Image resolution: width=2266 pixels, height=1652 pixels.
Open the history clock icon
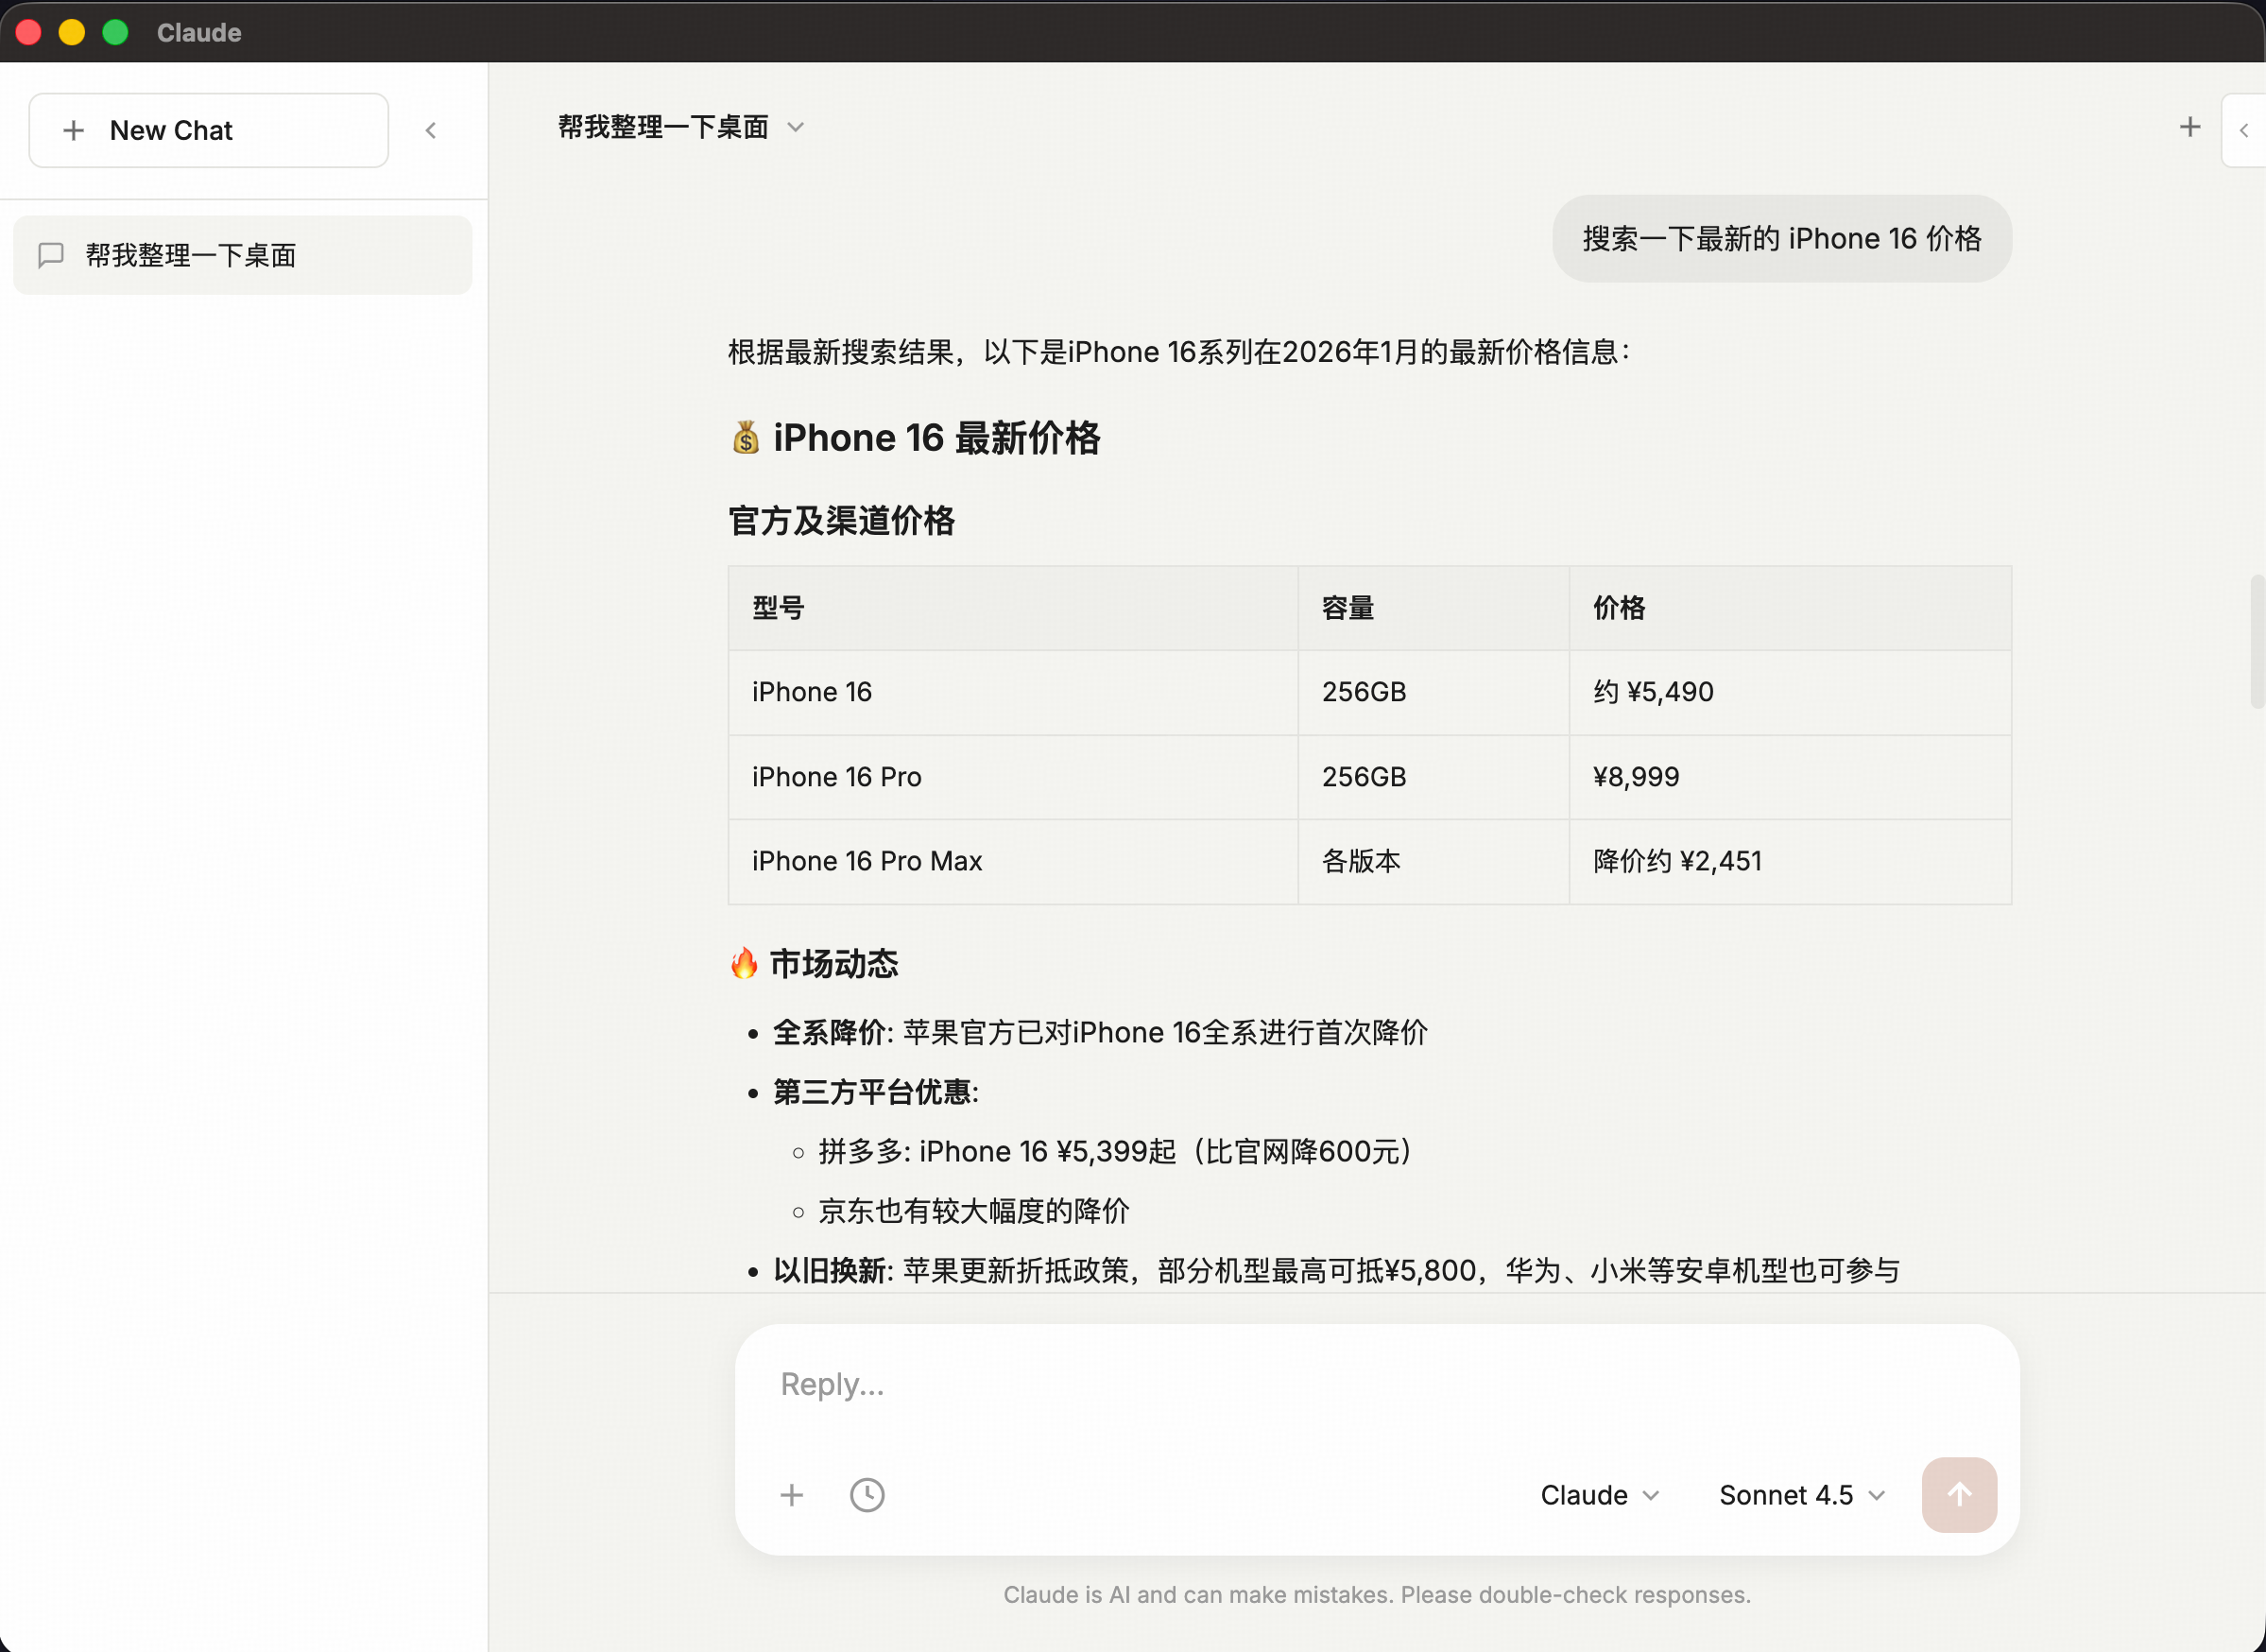866,1494
